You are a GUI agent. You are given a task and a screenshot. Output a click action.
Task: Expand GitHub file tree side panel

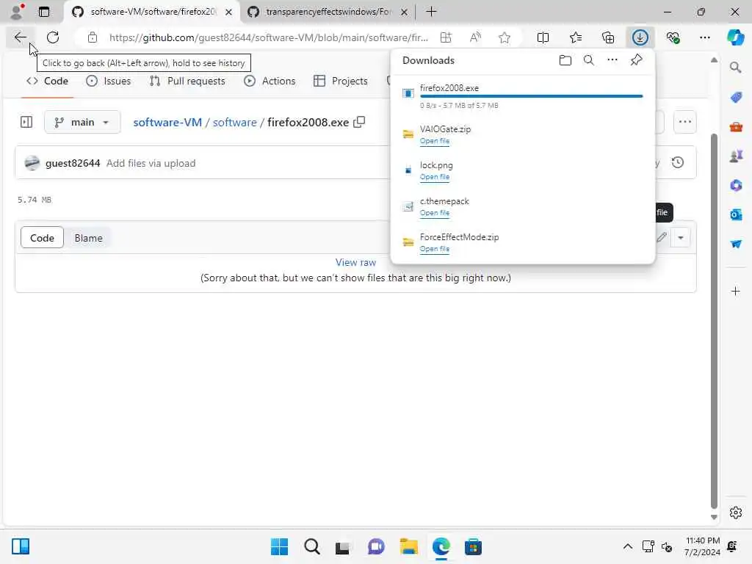click(26, 123)
